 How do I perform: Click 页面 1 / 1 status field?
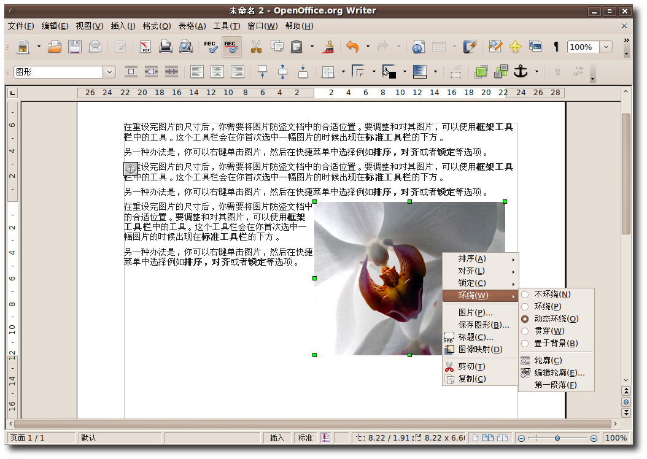pos(41,438)
